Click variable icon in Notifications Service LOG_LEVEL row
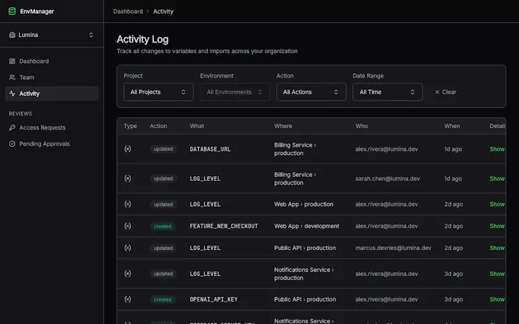 coord(128,273)
